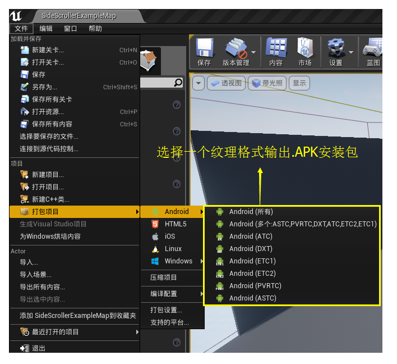
Task: Open the 版本管理 source control icon
Action: point(236,48)
